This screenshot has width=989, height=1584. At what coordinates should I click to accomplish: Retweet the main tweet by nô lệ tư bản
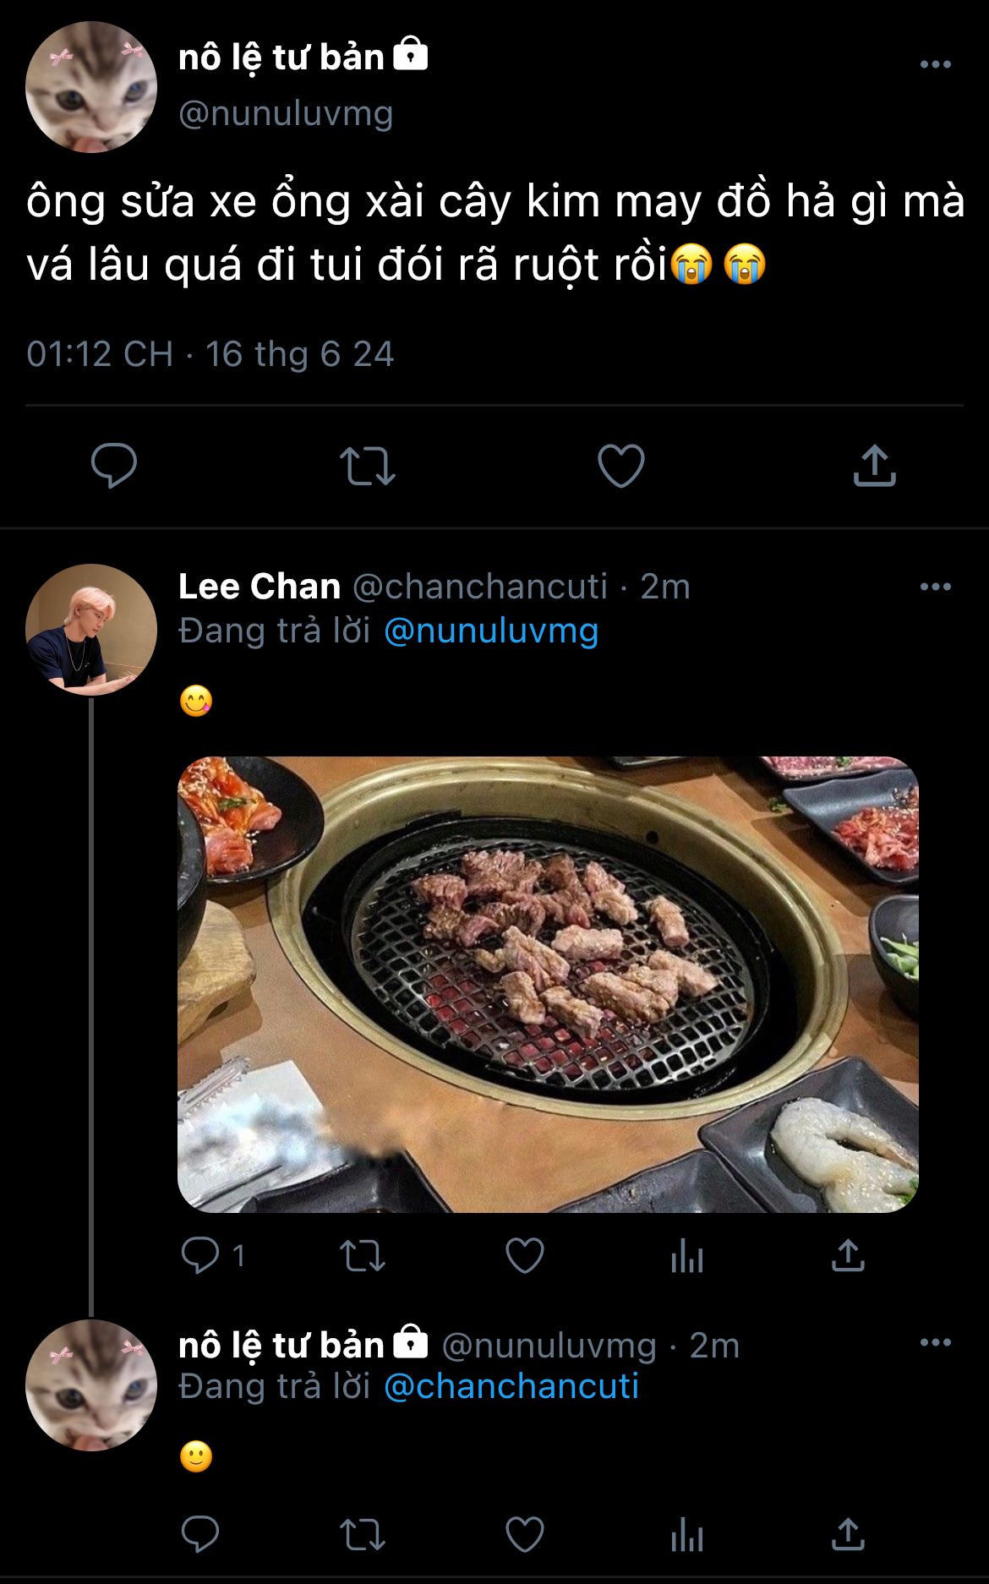click(367, 466)
